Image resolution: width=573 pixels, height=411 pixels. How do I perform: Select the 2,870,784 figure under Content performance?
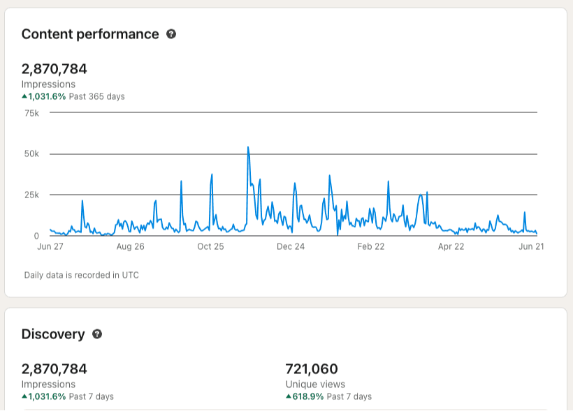(54, 69)
